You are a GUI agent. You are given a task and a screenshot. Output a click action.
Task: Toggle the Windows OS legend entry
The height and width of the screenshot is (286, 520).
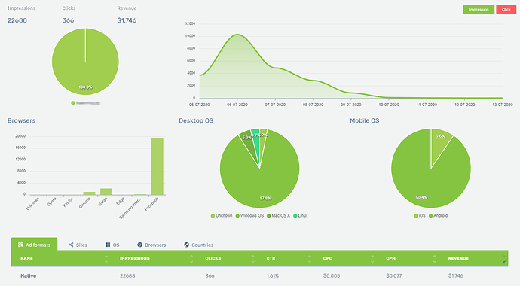coord(249,215)
